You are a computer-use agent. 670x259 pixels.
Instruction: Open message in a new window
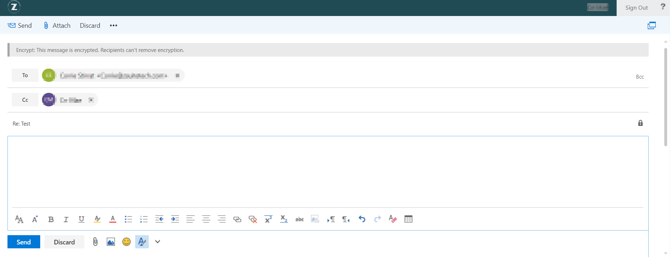click(651, 25)
